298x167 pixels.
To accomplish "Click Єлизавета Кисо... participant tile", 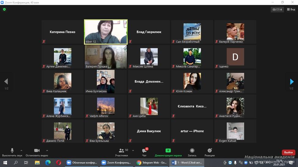I will [192, 106].
